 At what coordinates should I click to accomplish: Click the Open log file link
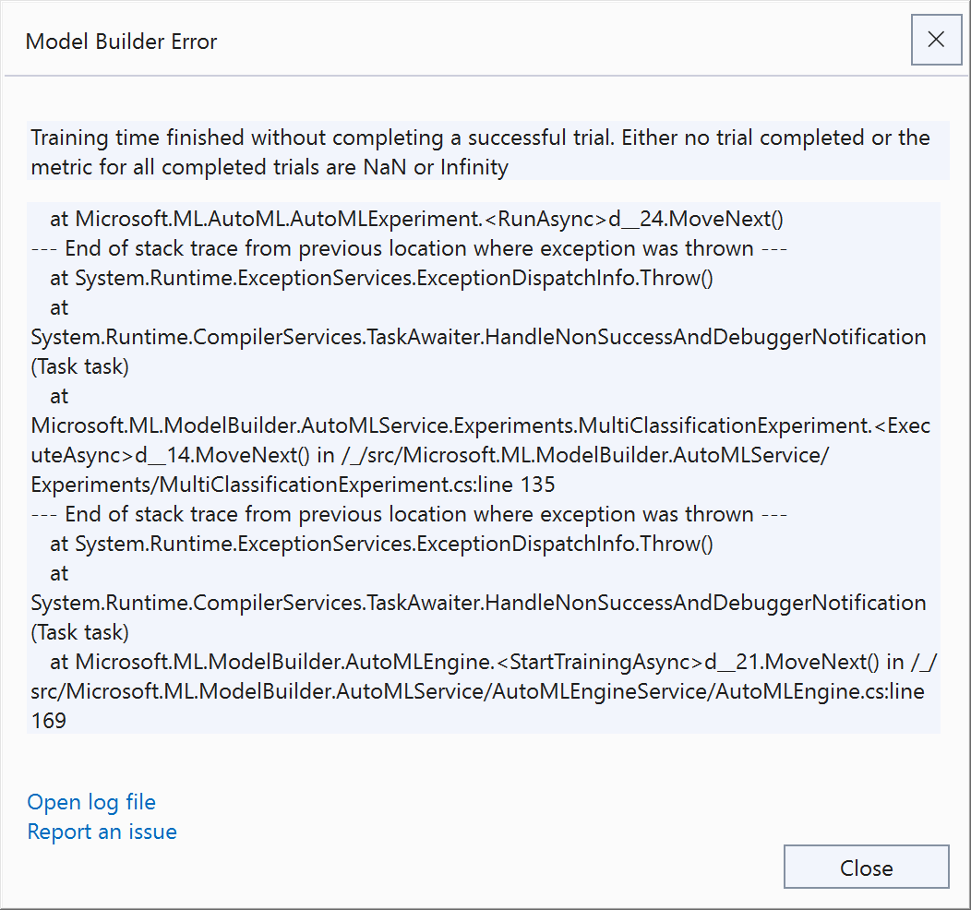(90, 802)
